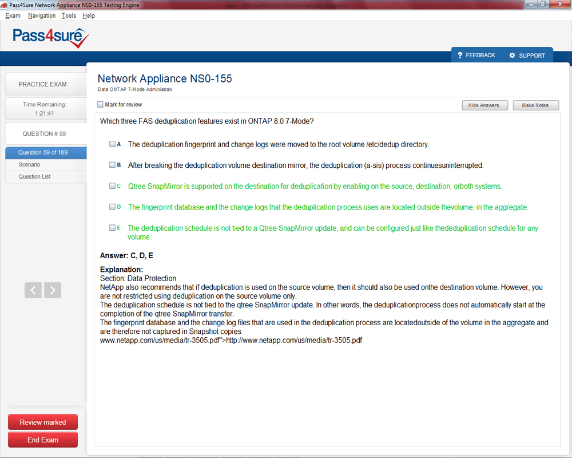This screenshot has width=572, height=458.
Task: Click the Time Remaining display
Action: click(46, 109)
